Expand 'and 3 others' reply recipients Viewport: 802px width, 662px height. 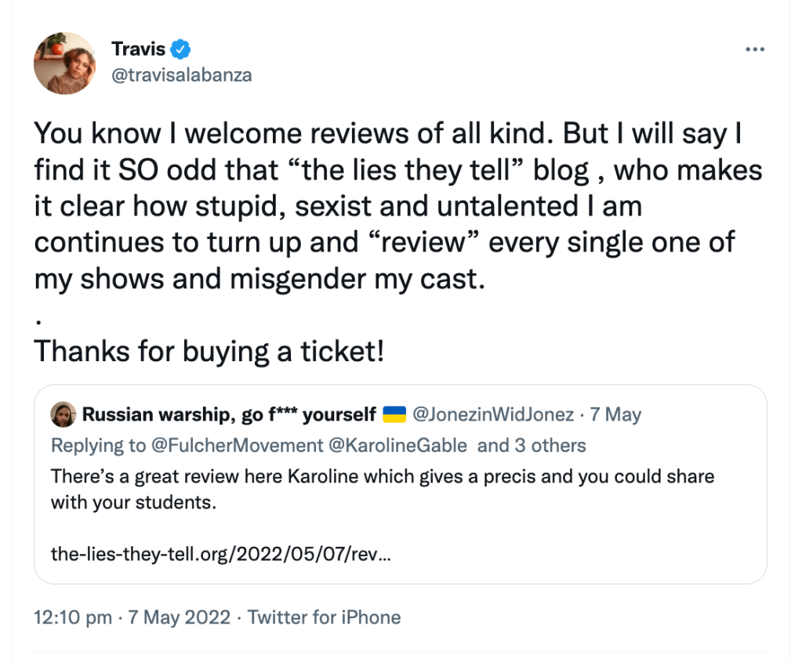pyautogui.click(x=532, y=446)
